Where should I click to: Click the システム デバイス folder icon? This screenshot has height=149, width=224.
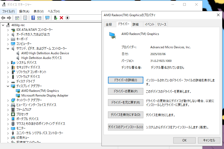[x=13, y=63]
